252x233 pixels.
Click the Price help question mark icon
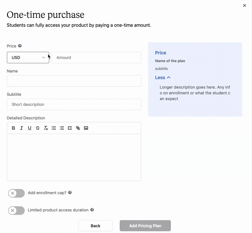point(20,46)
